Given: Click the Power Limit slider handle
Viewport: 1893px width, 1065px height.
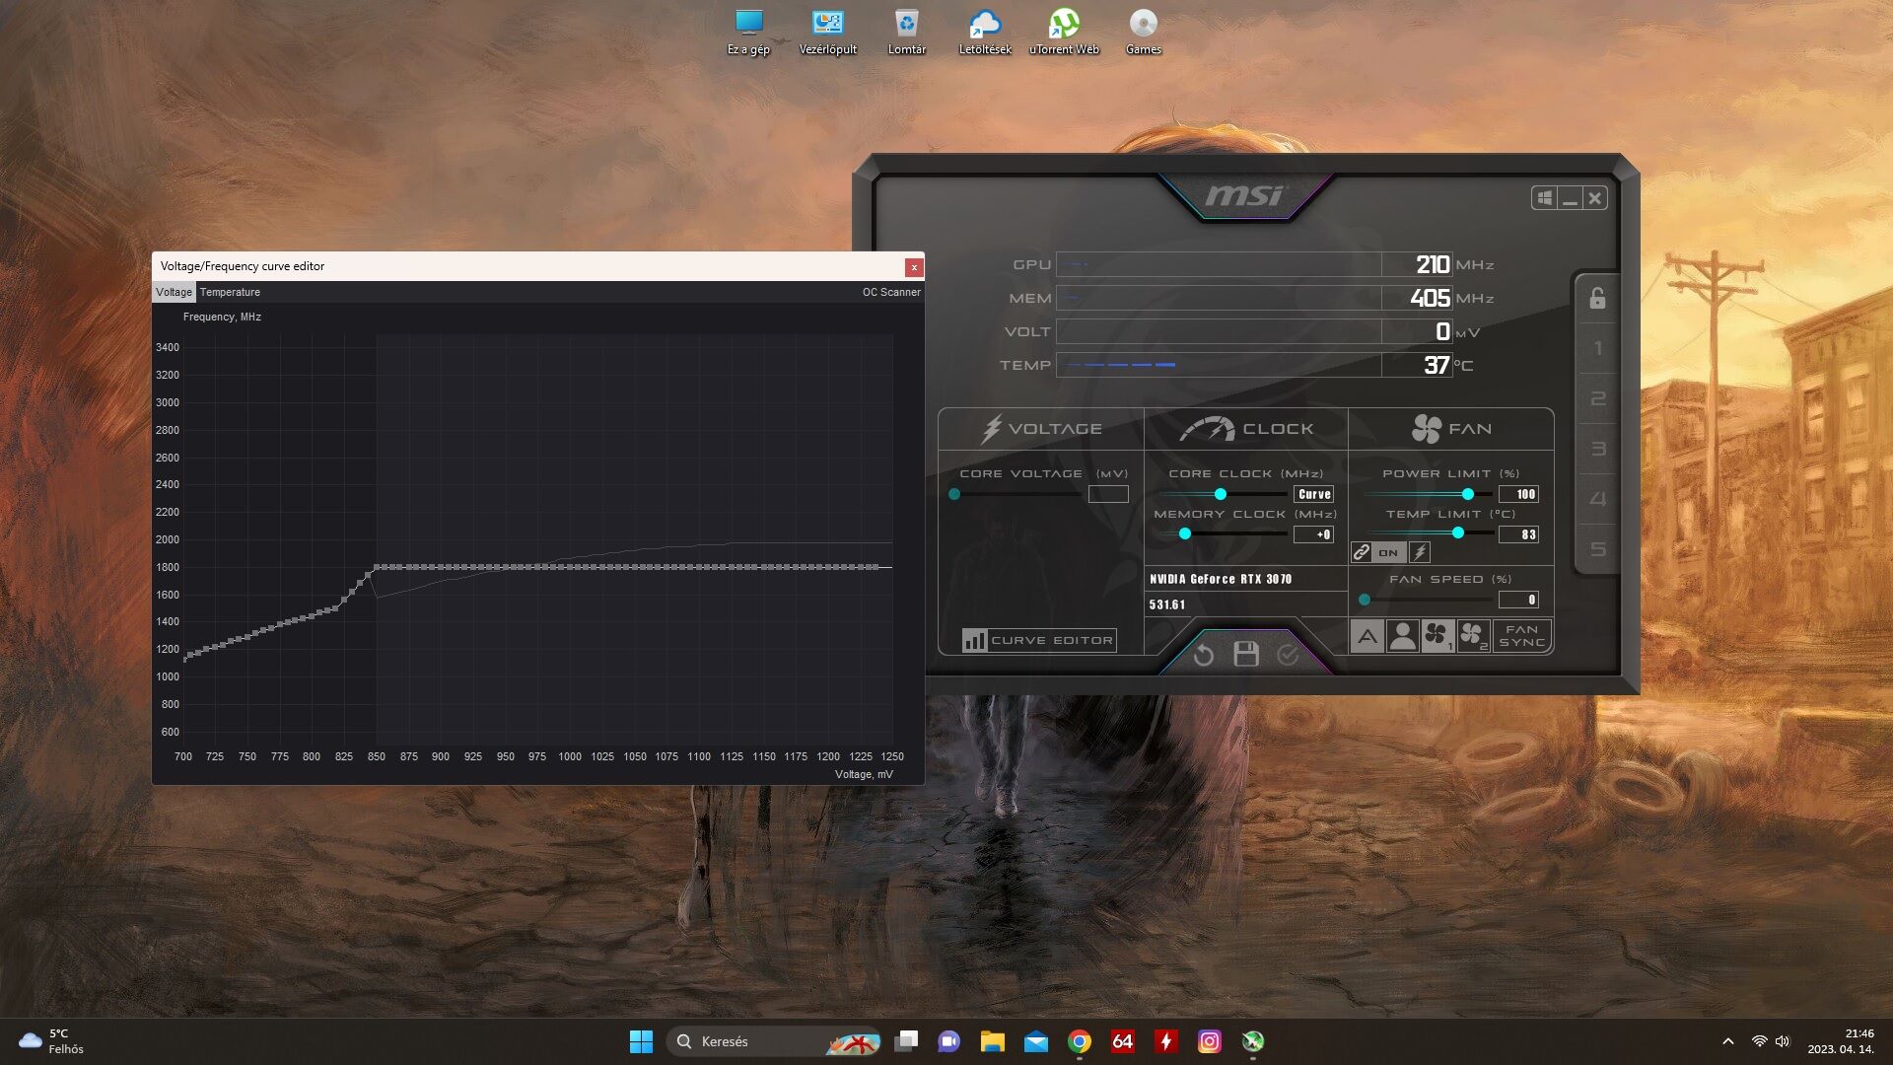Looking at the screenshot, I should (1468, 494).
